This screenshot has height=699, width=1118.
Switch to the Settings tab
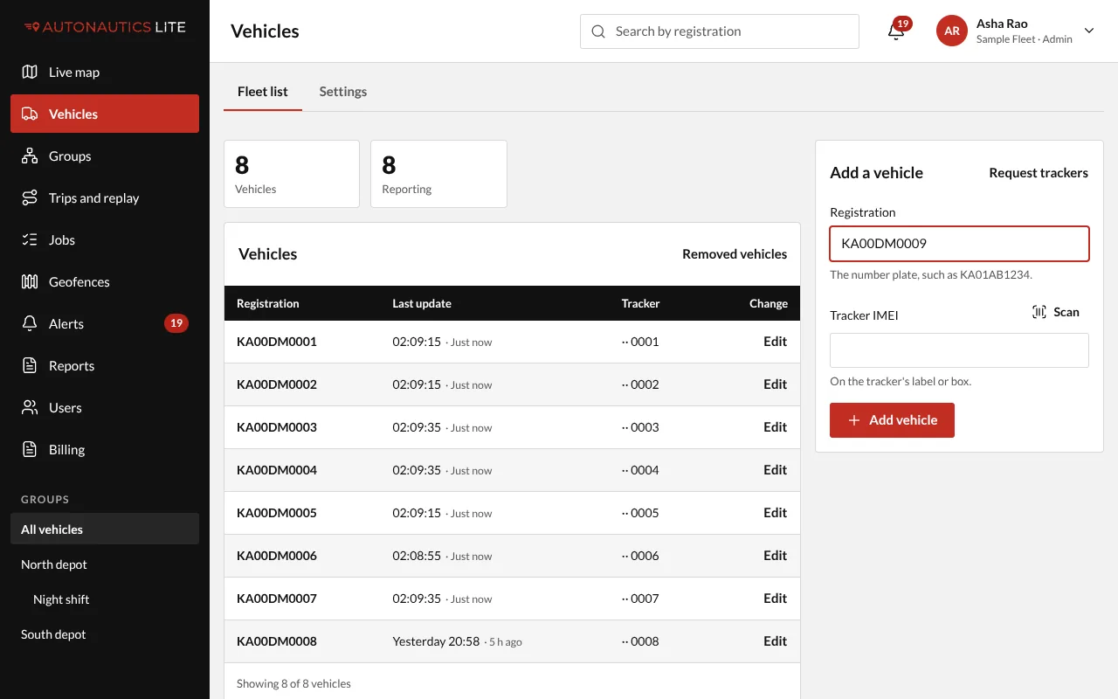pos(343,91)
